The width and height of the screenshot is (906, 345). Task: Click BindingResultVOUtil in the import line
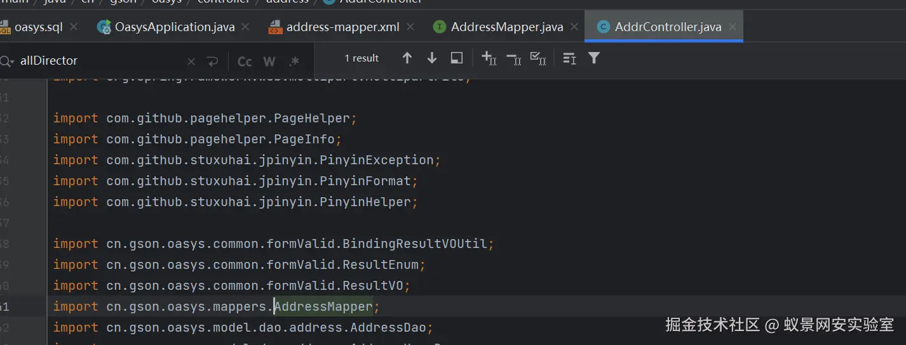pos(415,244)
